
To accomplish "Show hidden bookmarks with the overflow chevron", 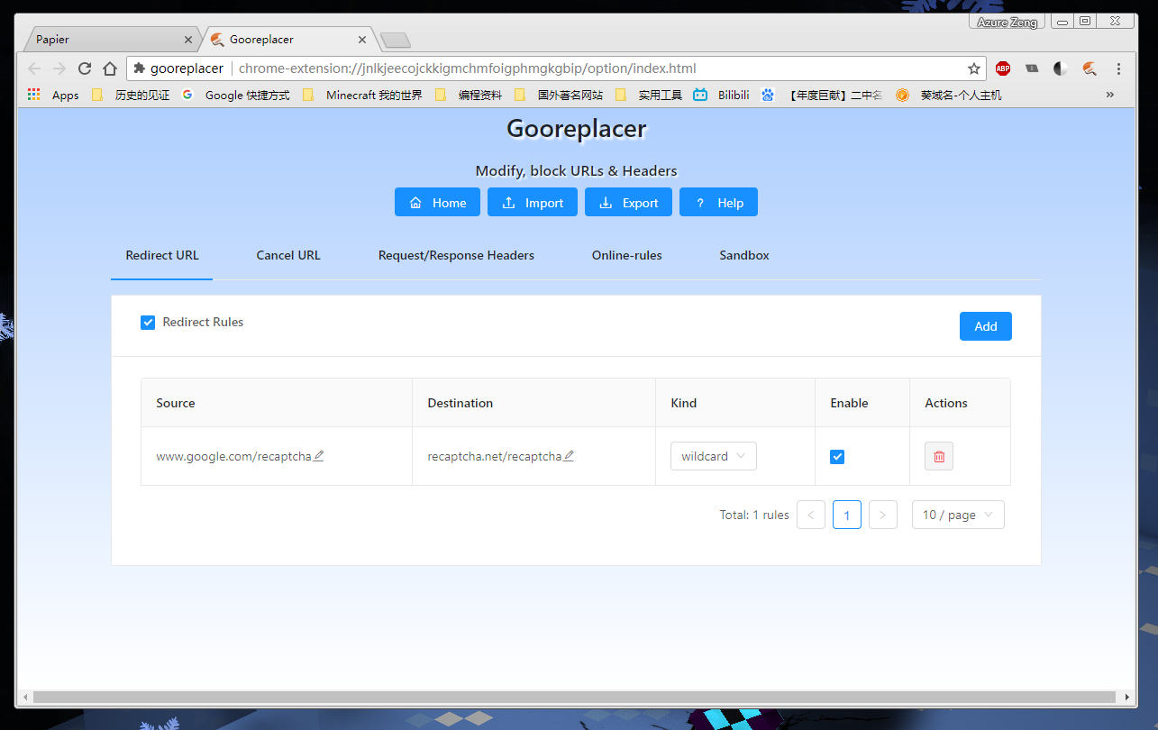I will click(1110, 95).
